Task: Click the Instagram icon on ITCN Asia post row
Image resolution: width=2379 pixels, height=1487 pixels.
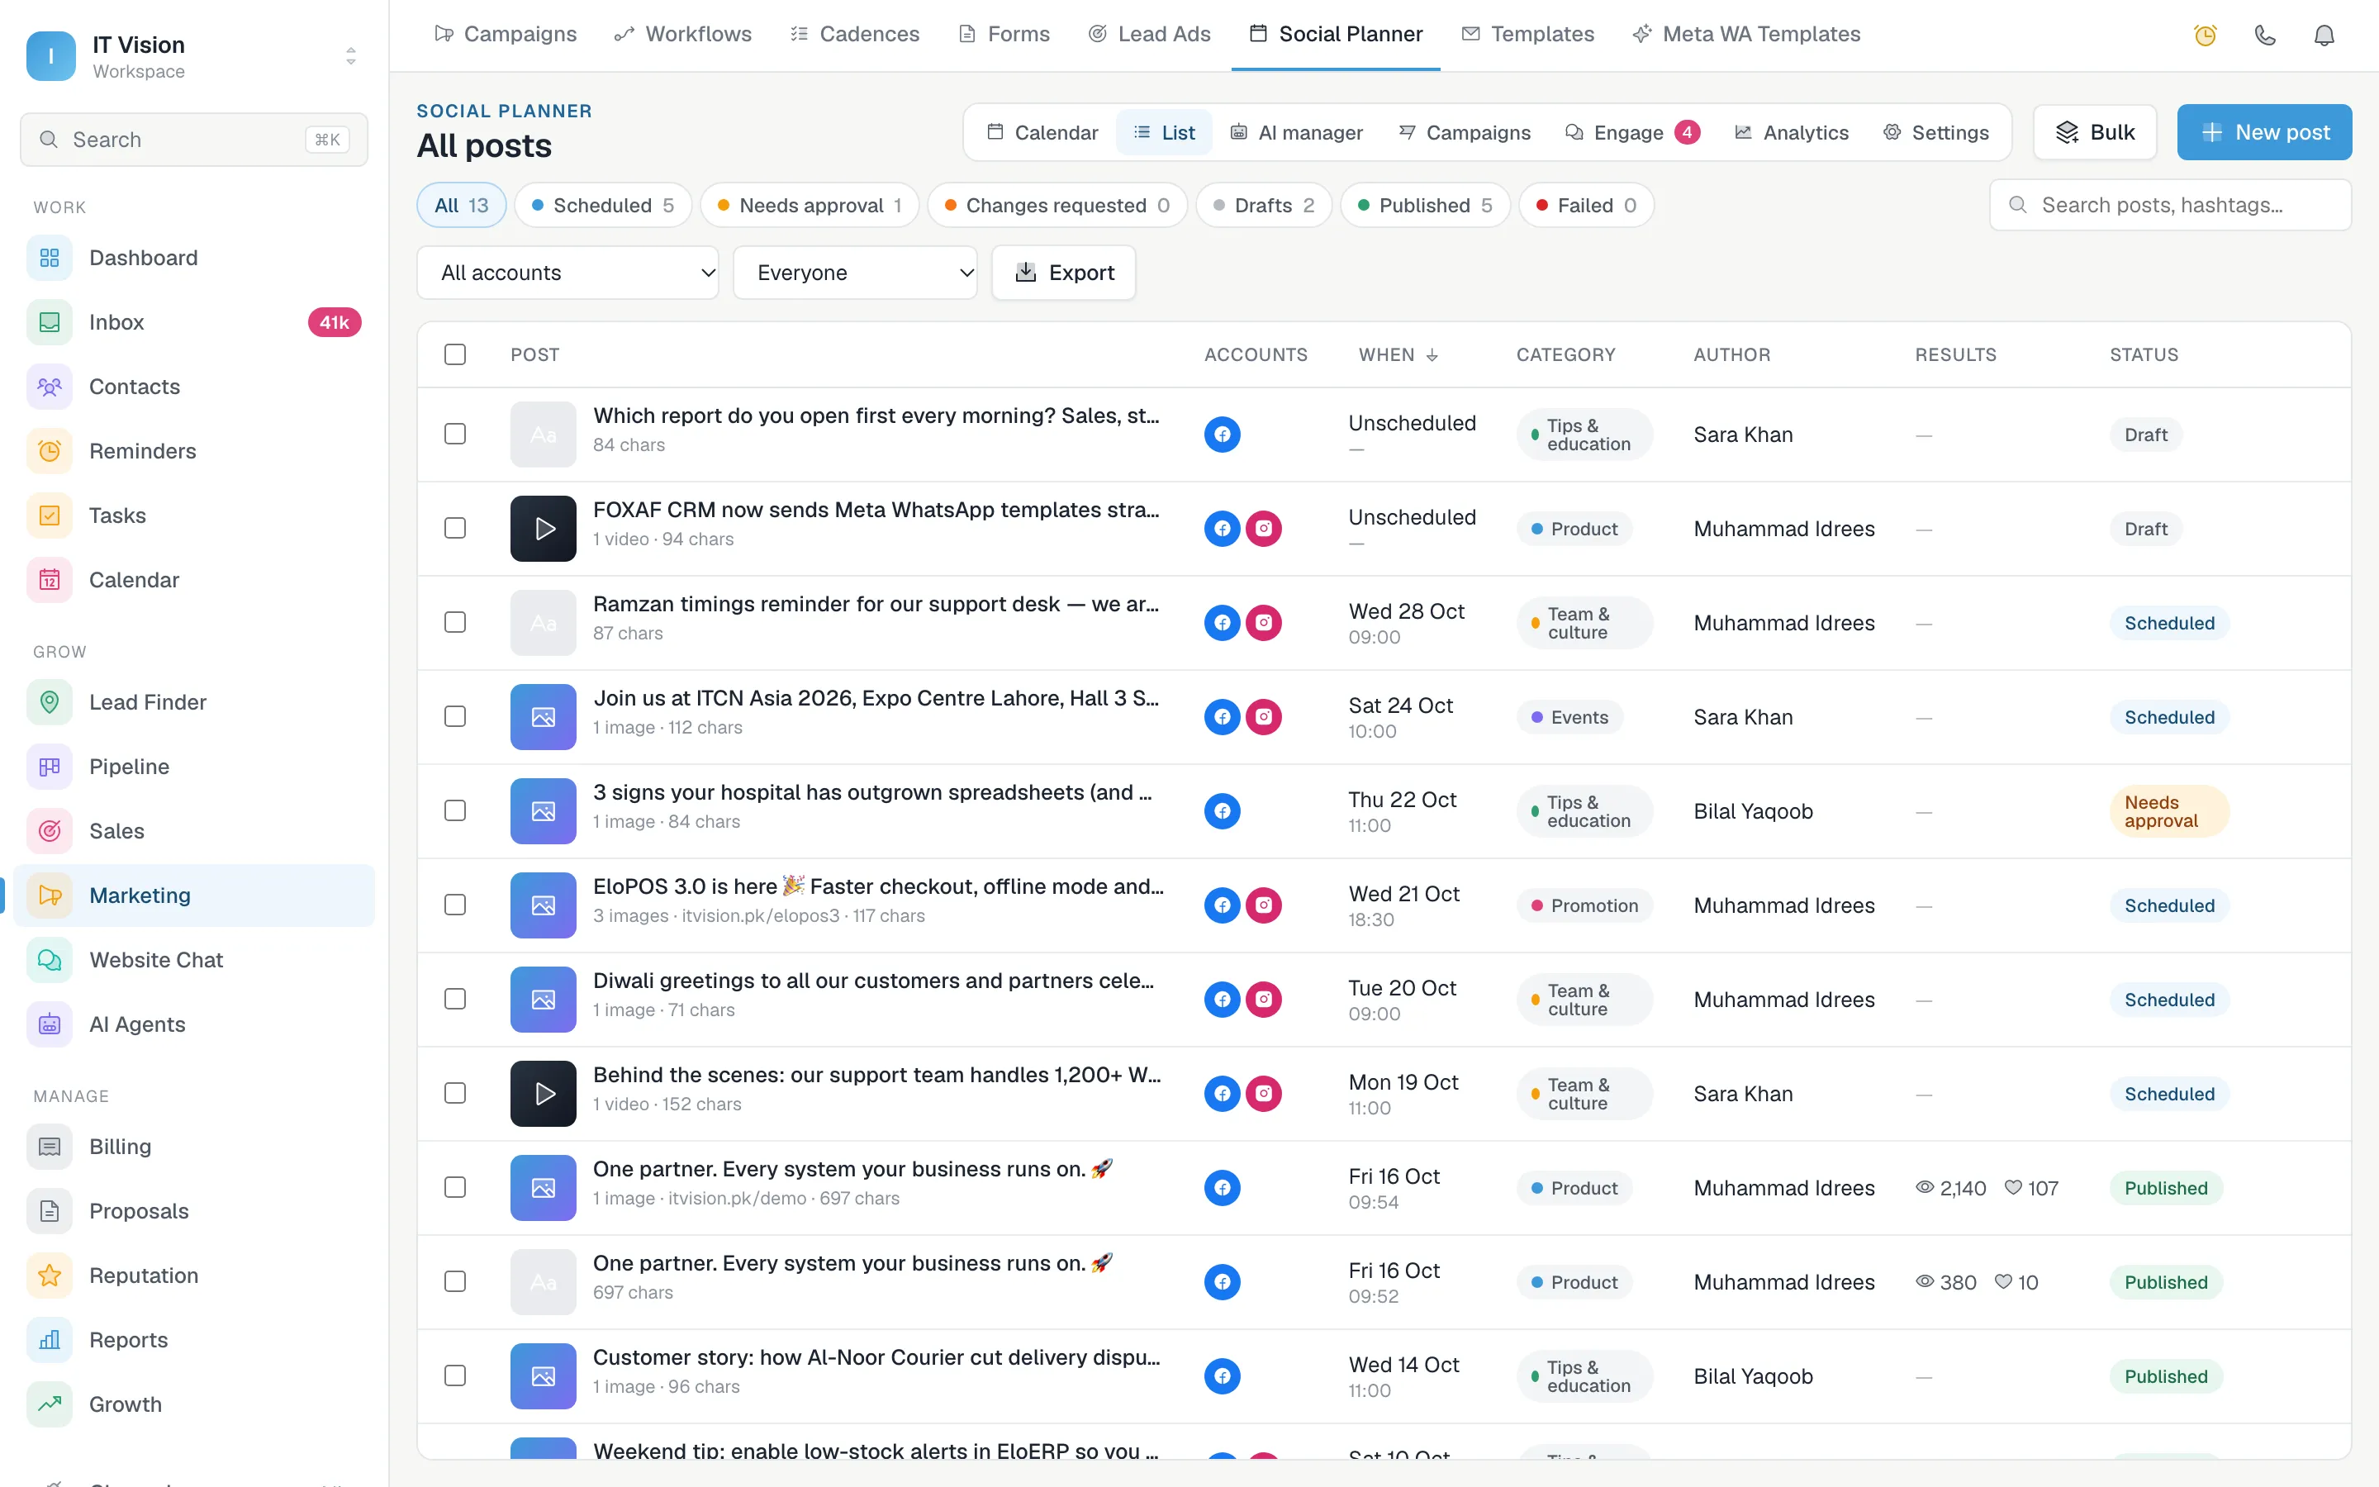Action: (x=1263, y=717)
